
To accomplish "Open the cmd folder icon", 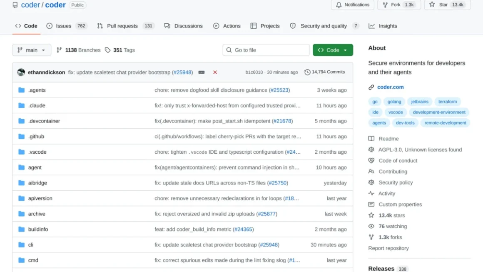I will 21,260.
